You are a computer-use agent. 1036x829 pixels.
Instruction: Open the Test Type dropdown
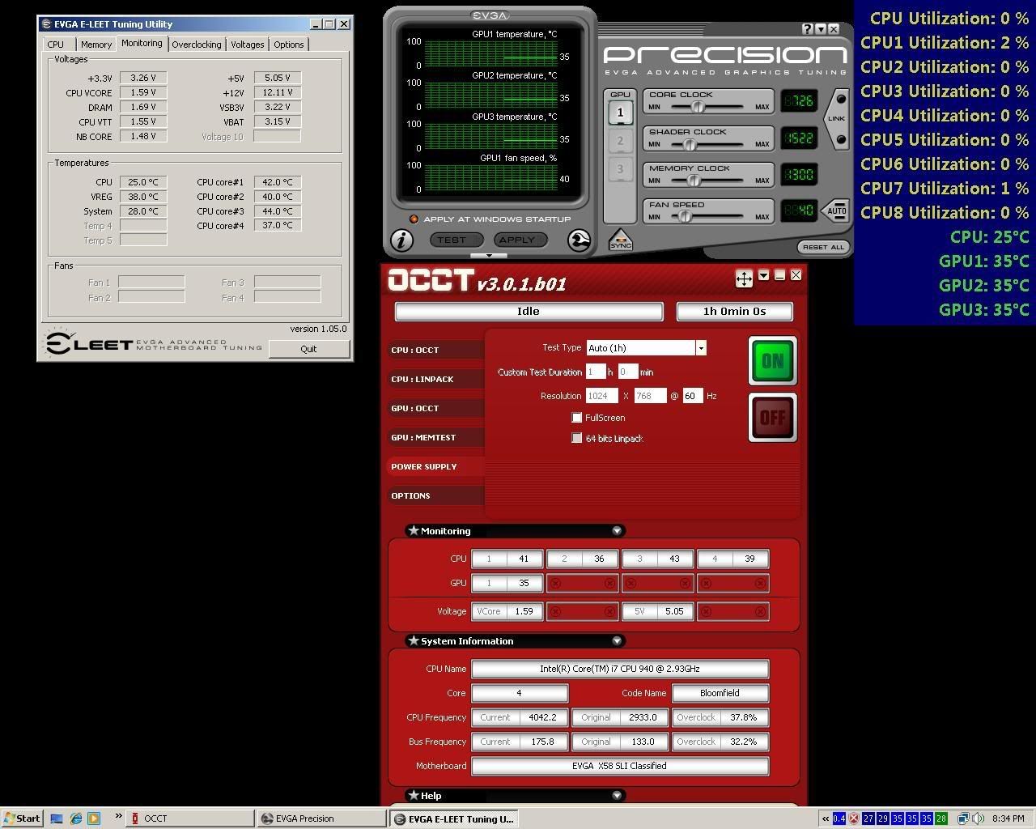(x=701, y=348)
